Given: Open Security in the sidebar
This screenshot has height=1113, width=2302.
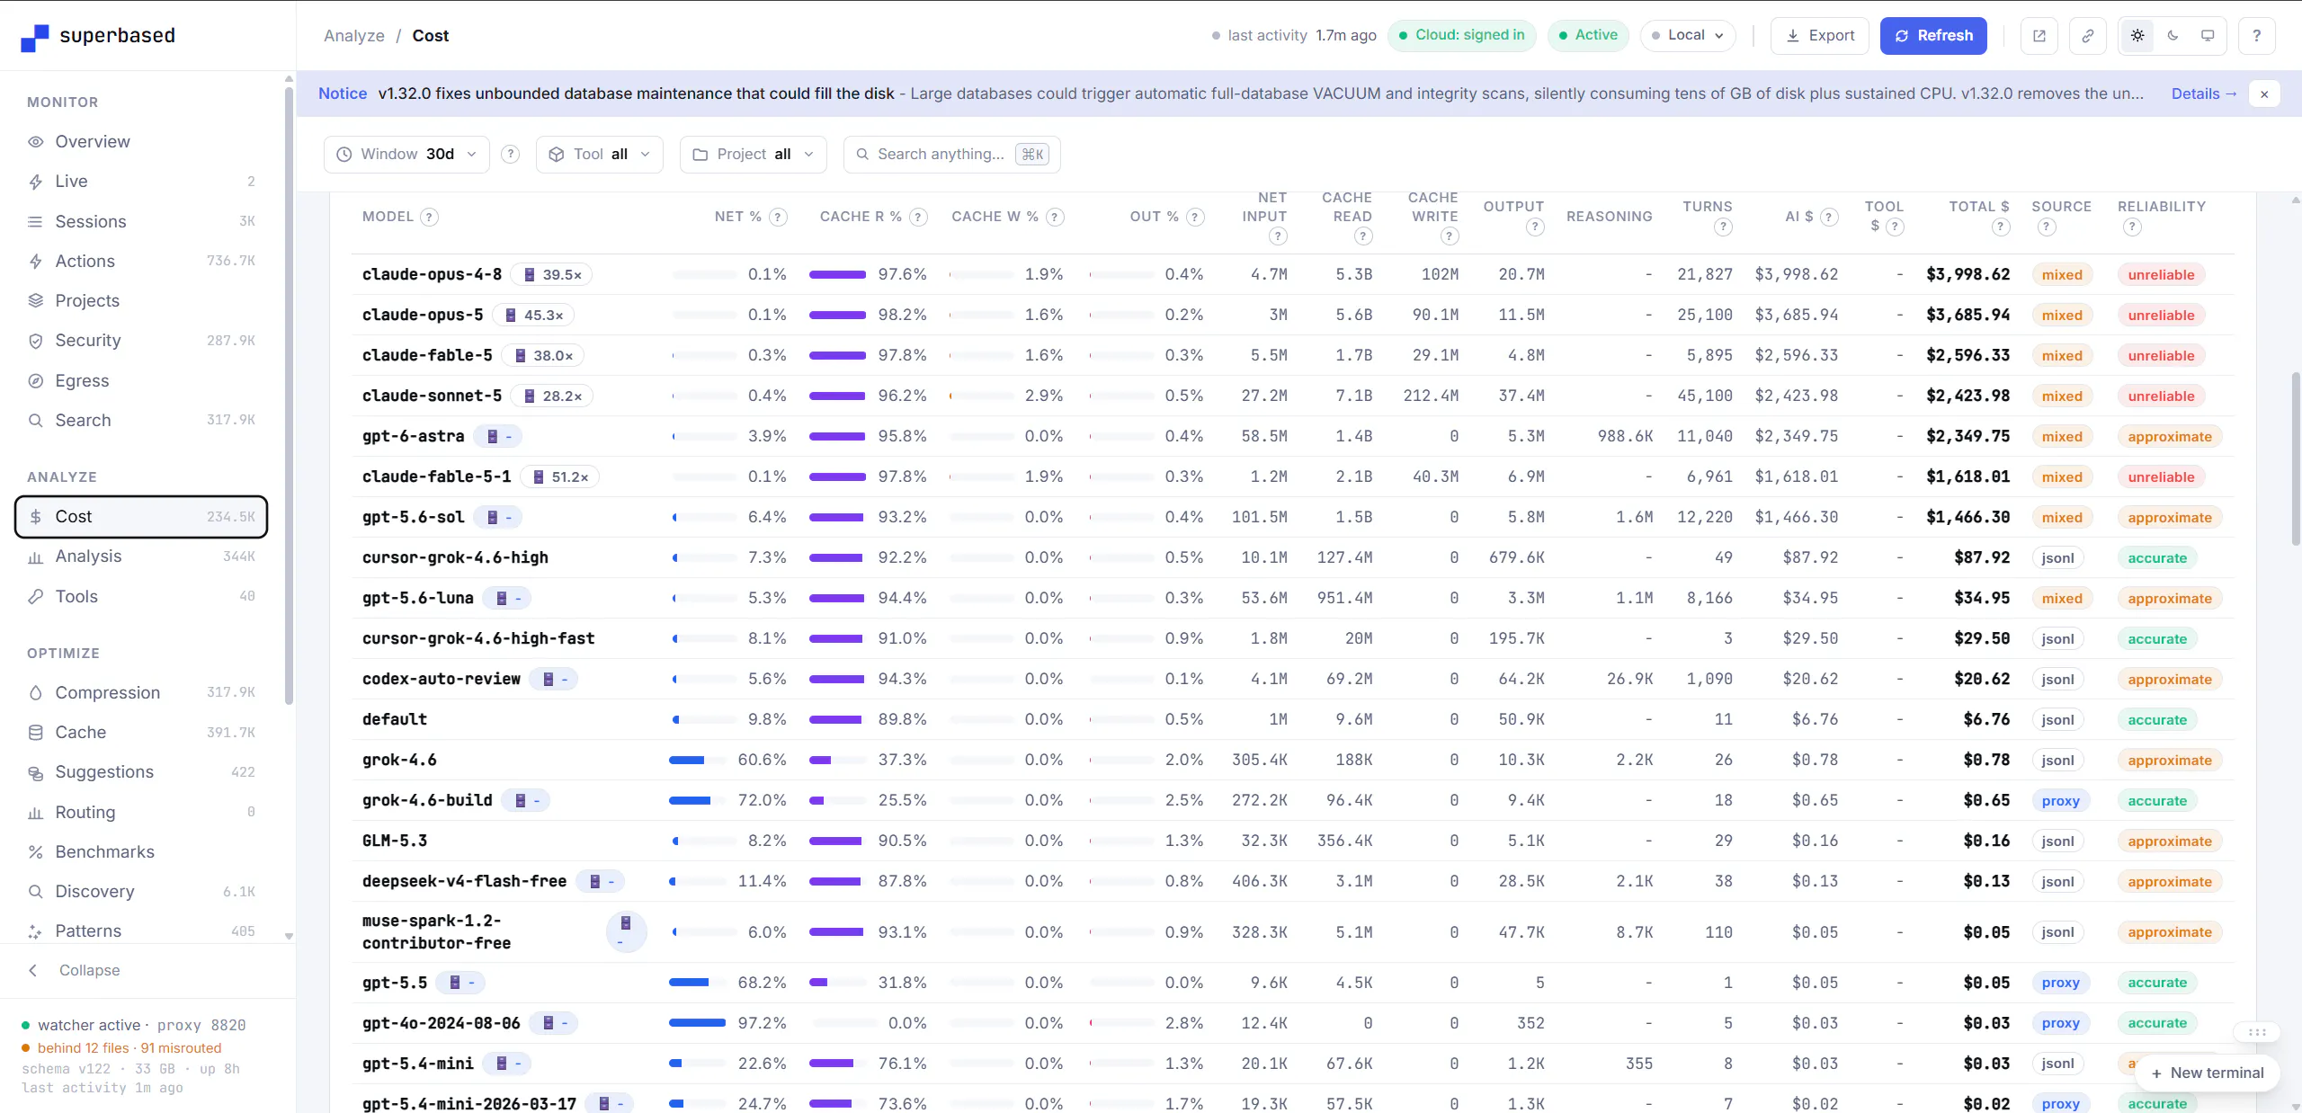Looking at the screenshot, I should (x=141, y=341).
